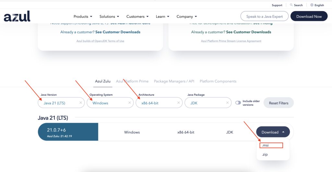This screenshot has height=172, width=332.
Task: Click the Reset Filters button
Action: (x=279, y=103)
